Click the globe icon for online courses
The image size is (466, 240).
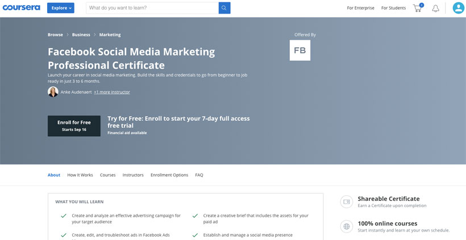(x=346, y=226)
